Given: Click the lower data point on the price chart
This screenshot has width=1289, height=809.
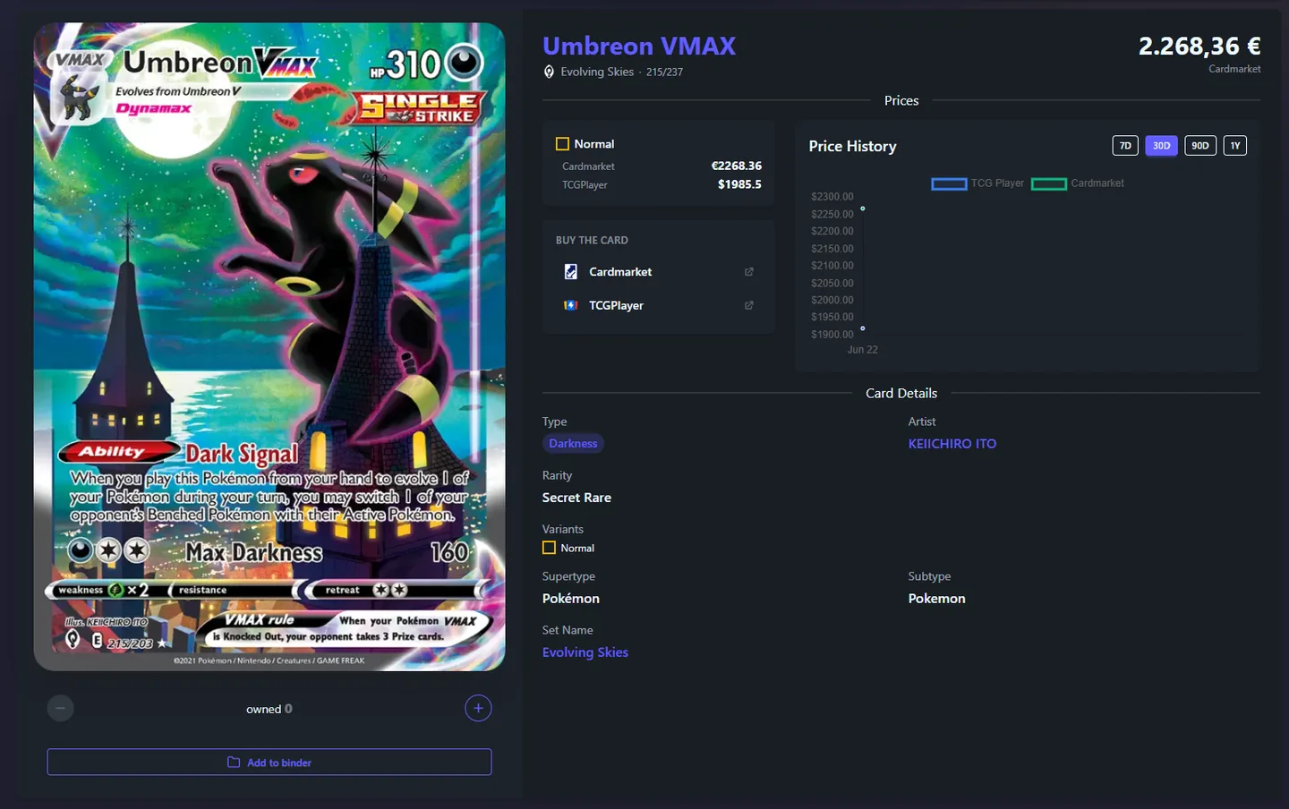Looking at the screenshot, I should (x=862, y=328).
